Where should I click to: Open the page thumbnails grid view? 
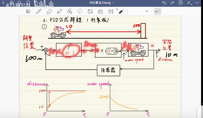pos(12,3)
